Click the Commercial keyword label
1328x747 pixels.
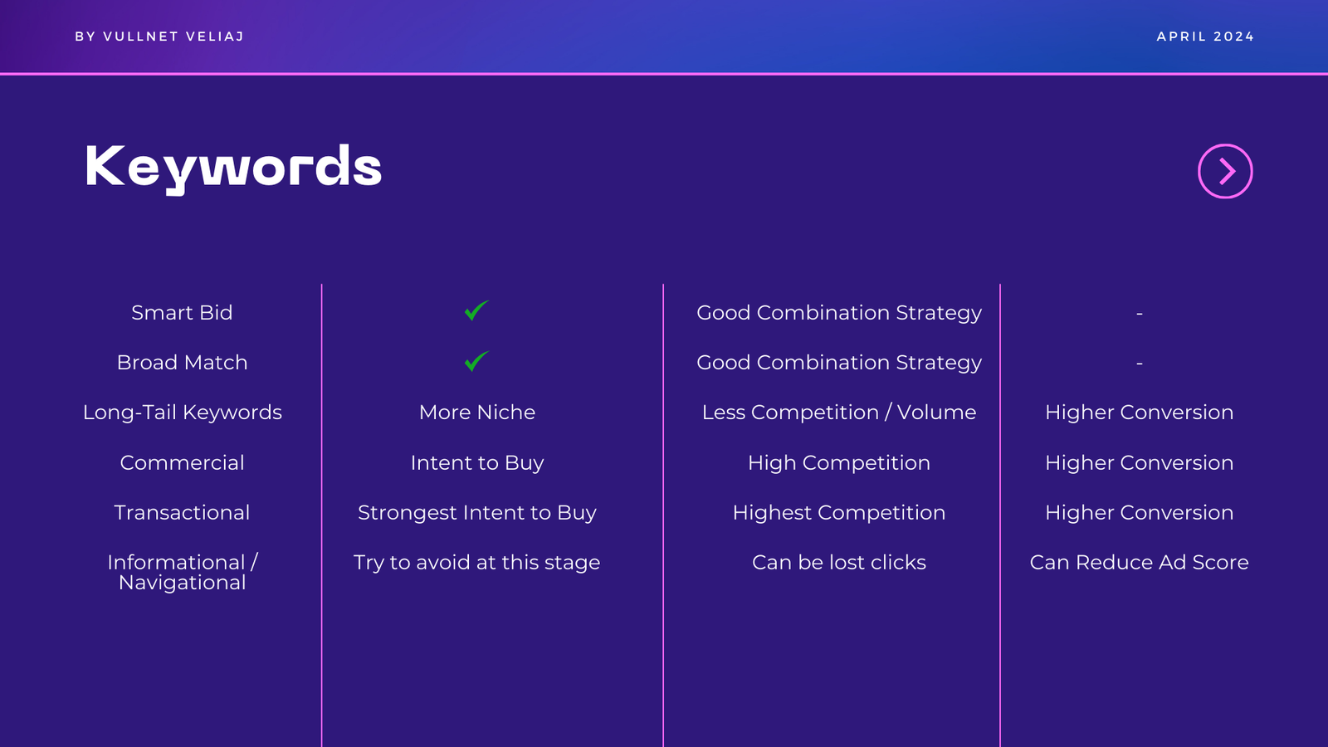pyautogui.click(x=182, y=462)
